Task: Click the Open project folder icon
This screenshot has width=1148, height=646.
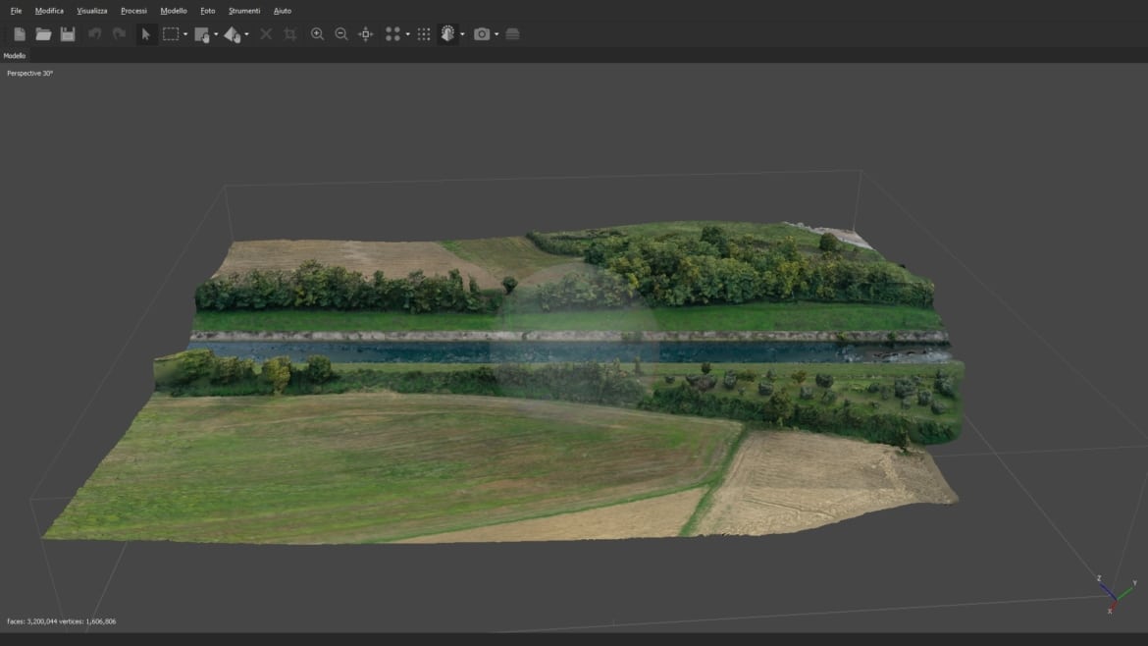Action: [x=43, y=33]
